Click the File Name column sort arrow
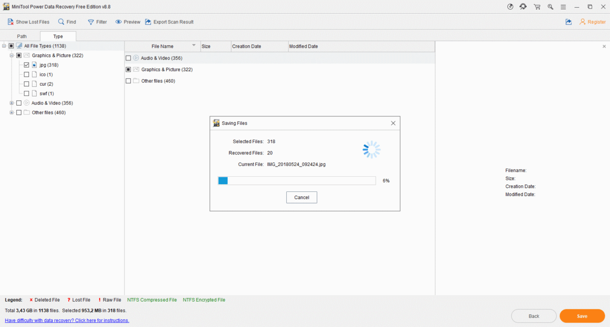Image resolution: width=610 pixels, height=327 pixels. coord(194,46)
